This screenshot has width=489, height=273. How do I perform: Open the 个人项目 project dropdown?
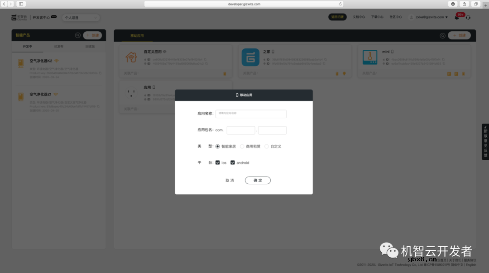pyautogui.click(x=81, y=17)
